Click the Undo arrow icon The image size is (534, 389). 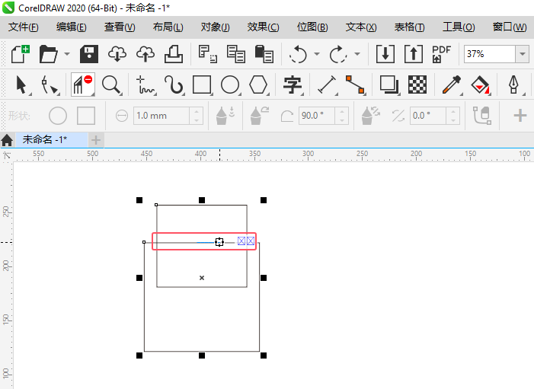[298, 54]
